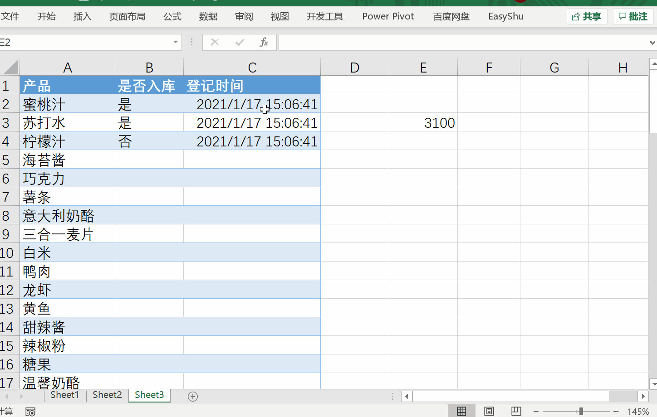Click inside the formula bar input
Image resolution: width=657 pixels, height=417 pixels.
pos(463,43)
